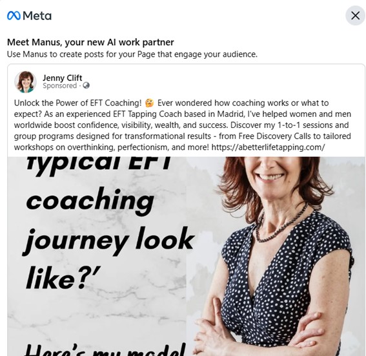This screenshot has width=366, height=356.
Task: Click the thinking face emoji in caption
Action: pos(149,103)
